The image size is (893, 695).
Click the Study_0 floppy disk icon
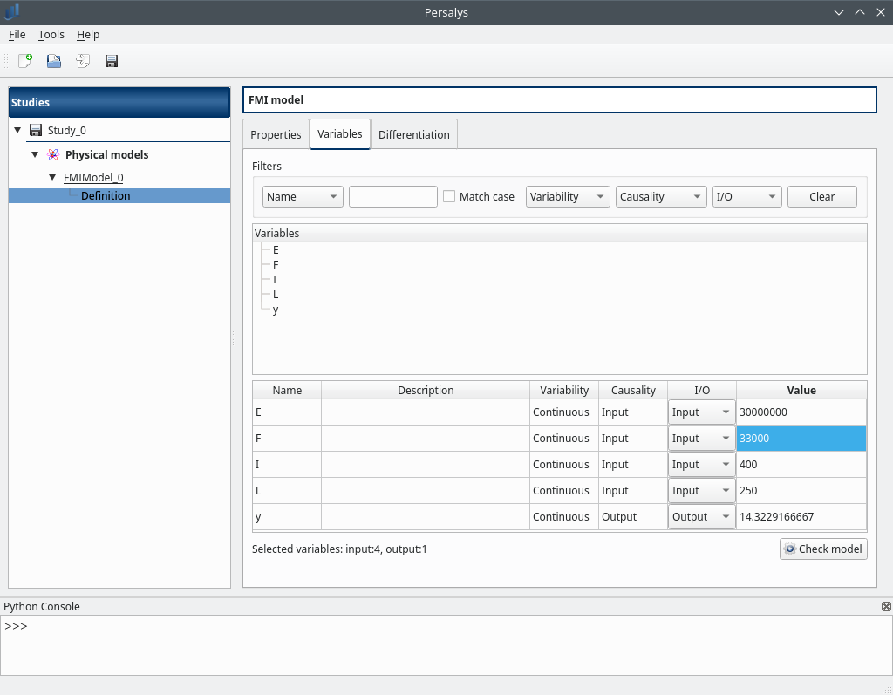click(36, 130)
